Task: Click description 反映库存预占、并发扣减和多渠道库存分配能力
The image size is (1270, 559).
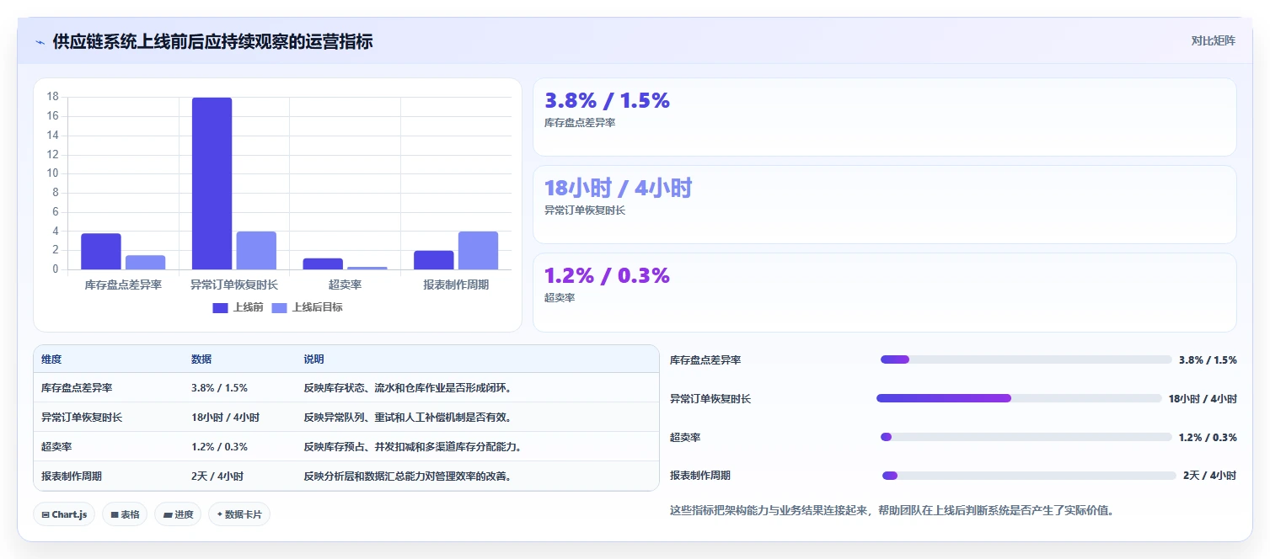Action: (413, 447)
